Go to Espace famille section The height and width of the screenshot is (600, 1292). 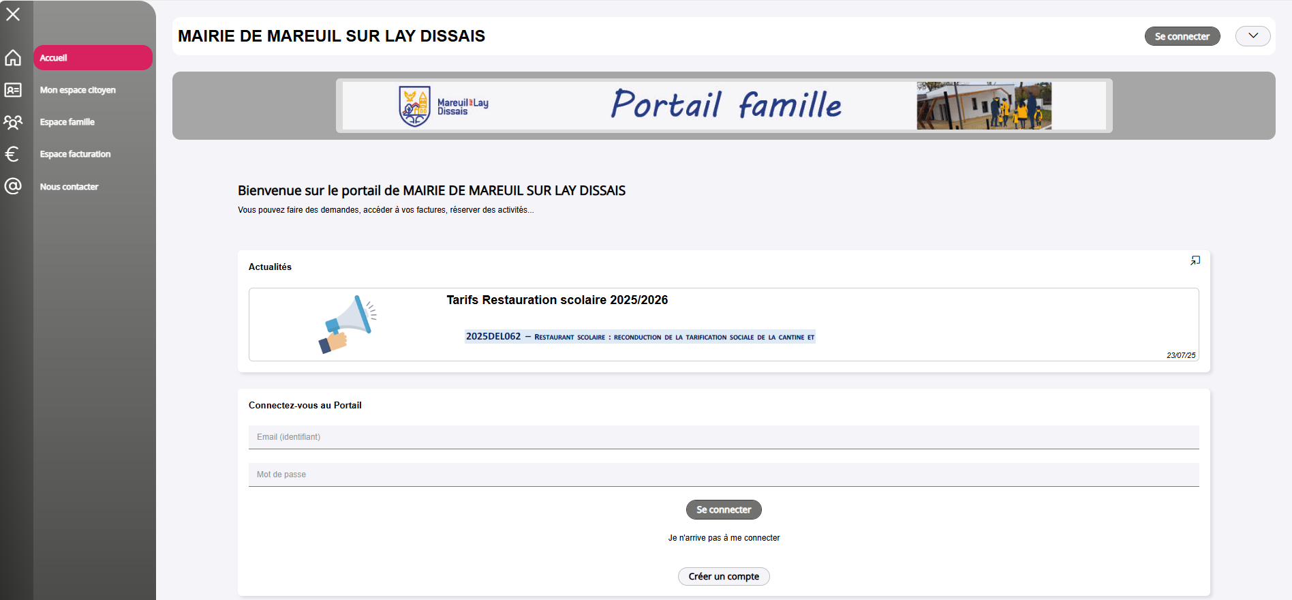[x=67, y=122]
